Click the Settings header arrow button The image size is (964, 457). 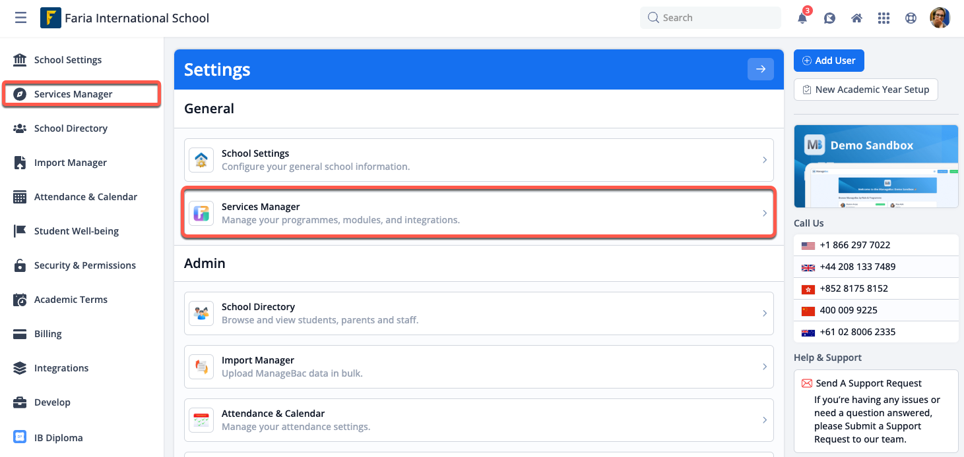click(761, 69)
